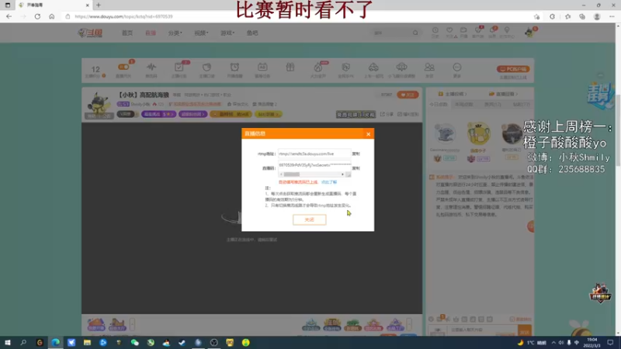621x349 pixels.
Task: Open the more (ellipsis) streamer tools
Action: 457,67
